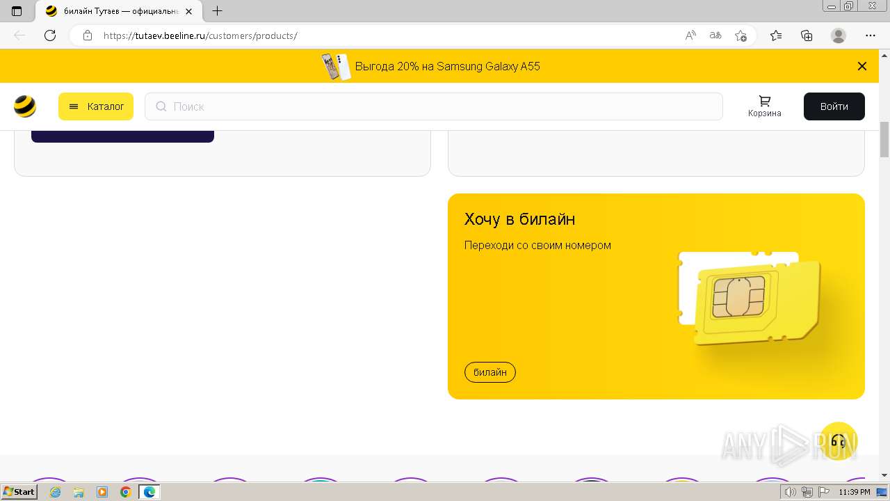Open the tab actions menu
890x501 pixels.
tap(17, 11)
